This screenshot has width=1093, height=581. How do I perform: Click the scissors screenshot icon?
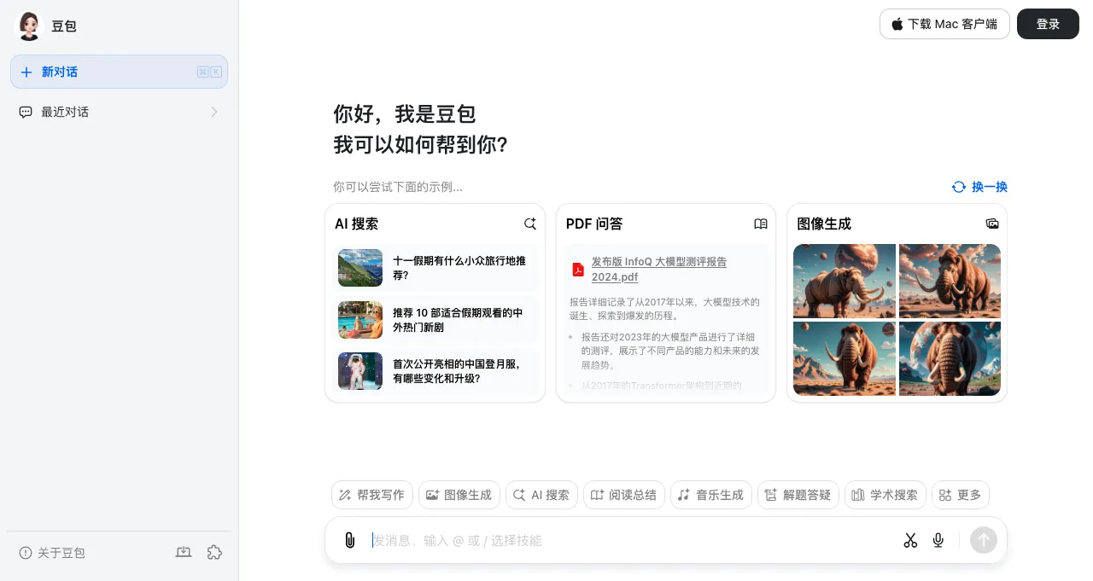910,540
